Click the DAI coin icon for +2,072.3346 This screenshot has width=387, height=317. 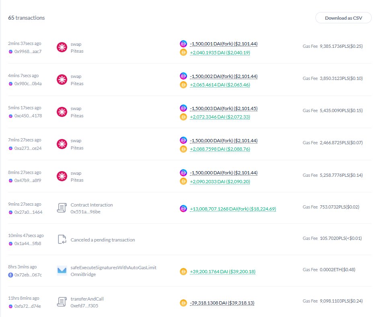183,117
